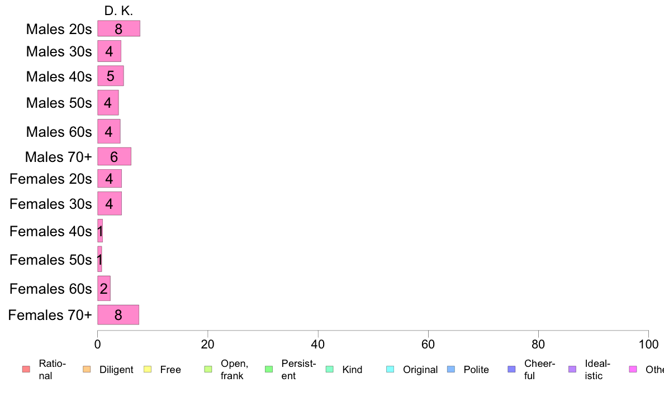
Task: Click the Original legend cyan swatch
Action: click(x=390, y=369)
